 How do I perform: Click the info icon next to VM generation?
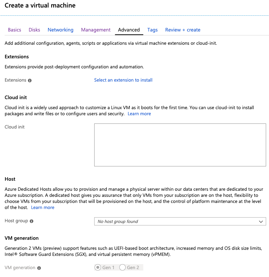39,268
